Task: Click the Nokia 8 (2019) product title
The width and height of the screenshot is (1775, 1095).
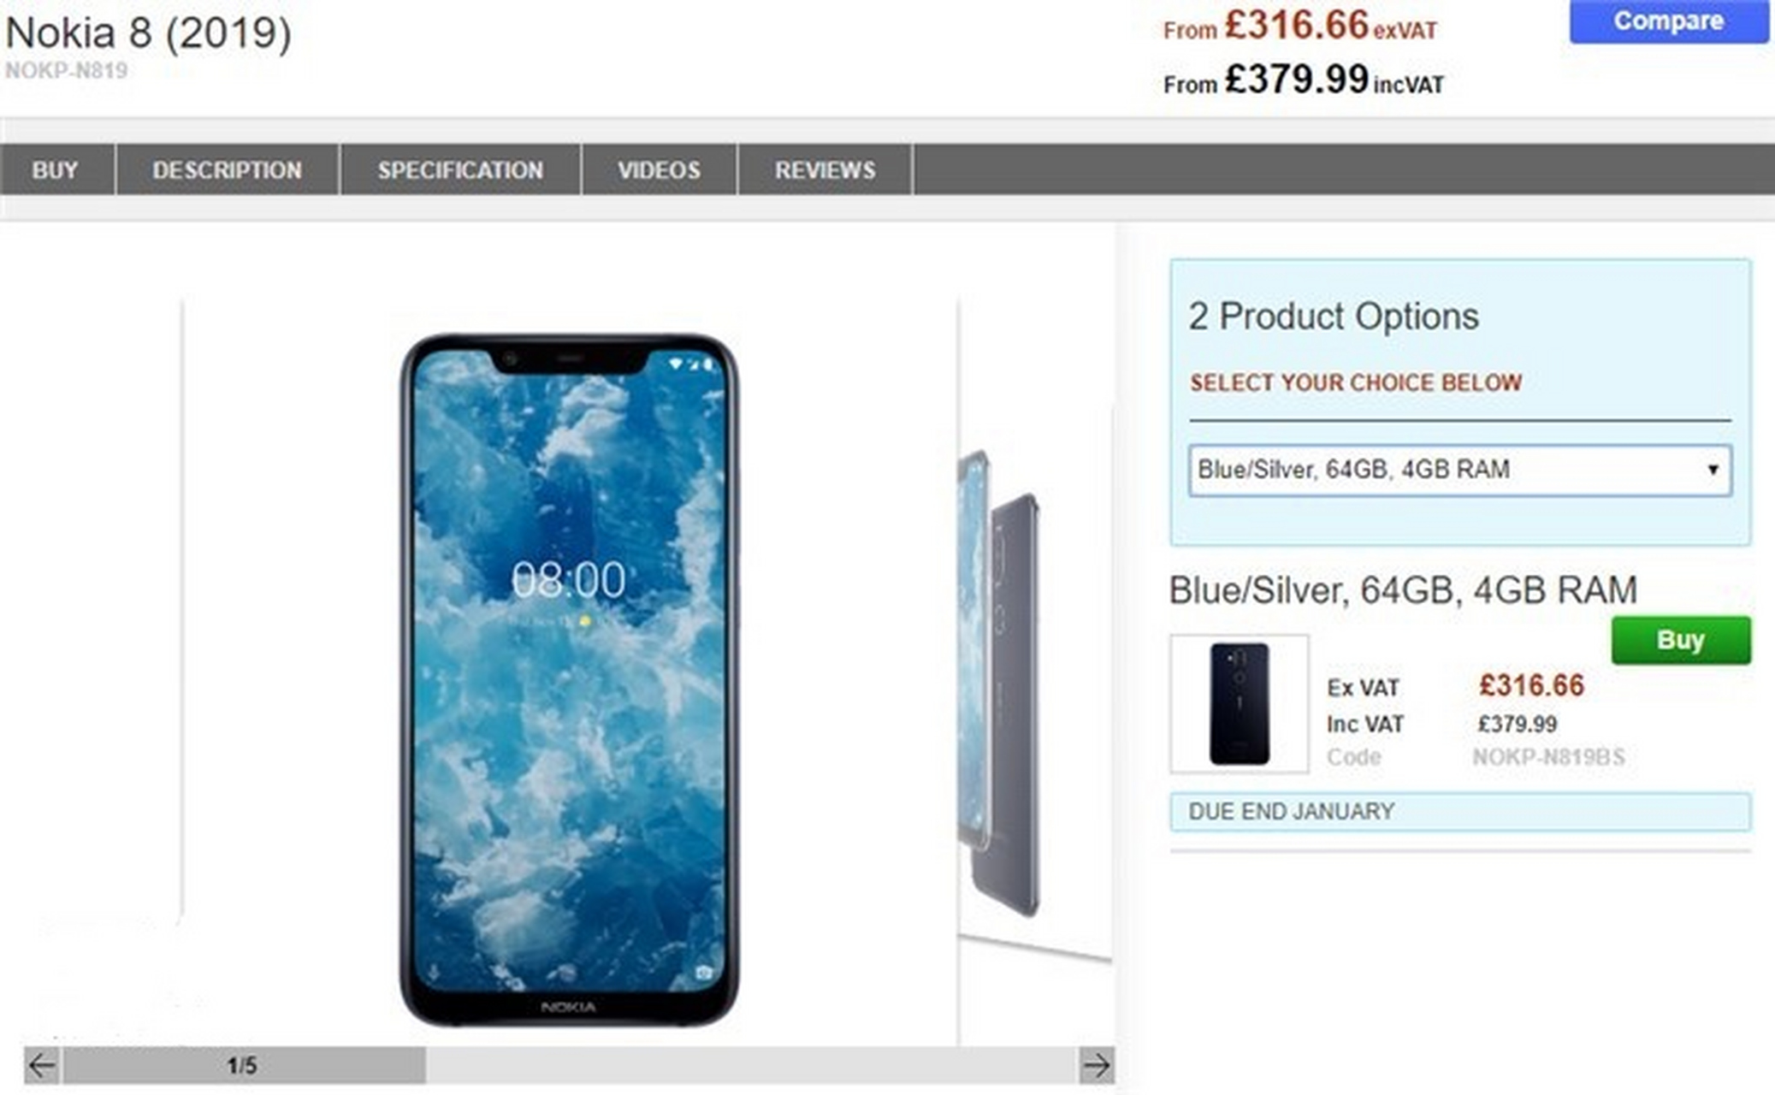Action: (x=149, y=33)
